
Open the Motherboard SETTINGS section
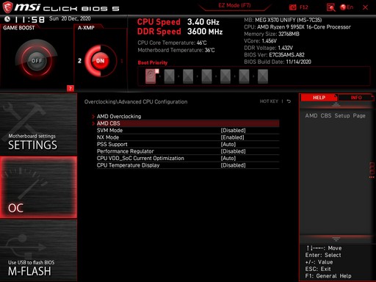pyautogui.click(x=38, y=124)
